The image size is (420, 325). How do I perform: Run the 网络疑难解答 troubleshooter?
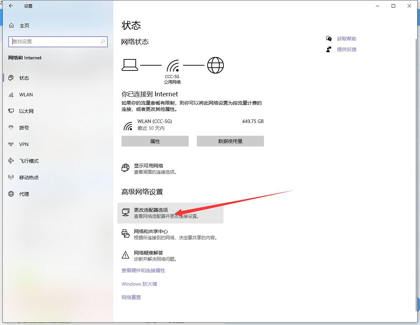(149, 253)
